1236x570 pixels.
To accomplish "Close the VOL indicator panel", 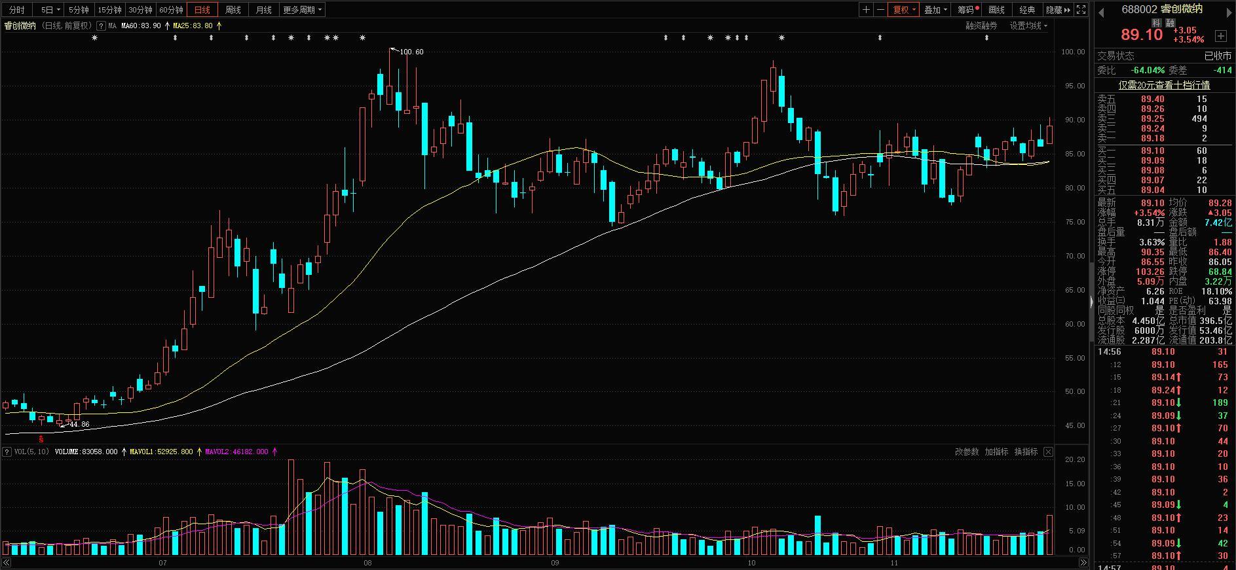I will (x=1048, y=452).
